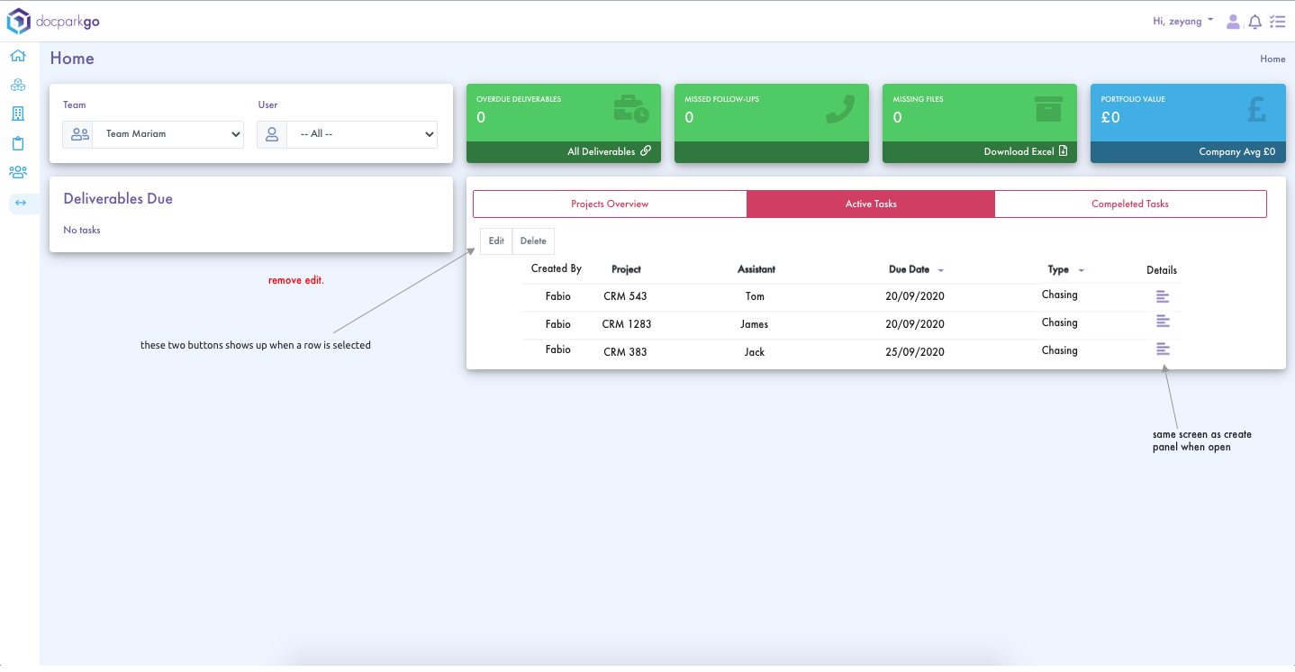
Task: Switch to the Compeleted Tasks tab
Action: pyautogui.click(x=1129, y=204)
